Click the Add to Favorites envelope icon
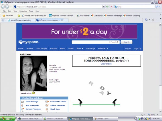 (47, 105)
